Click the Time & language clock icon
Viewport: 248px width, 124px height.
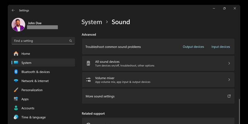coord(16,117)
